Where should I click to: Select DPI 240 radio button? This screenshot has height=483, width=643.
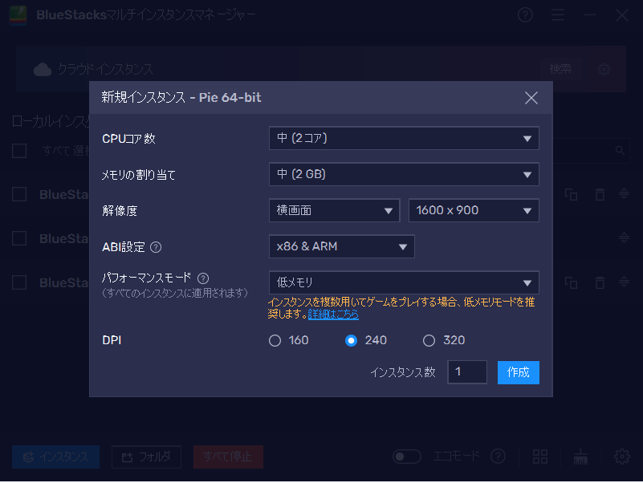pyautogui.click(x=351, y=341)
